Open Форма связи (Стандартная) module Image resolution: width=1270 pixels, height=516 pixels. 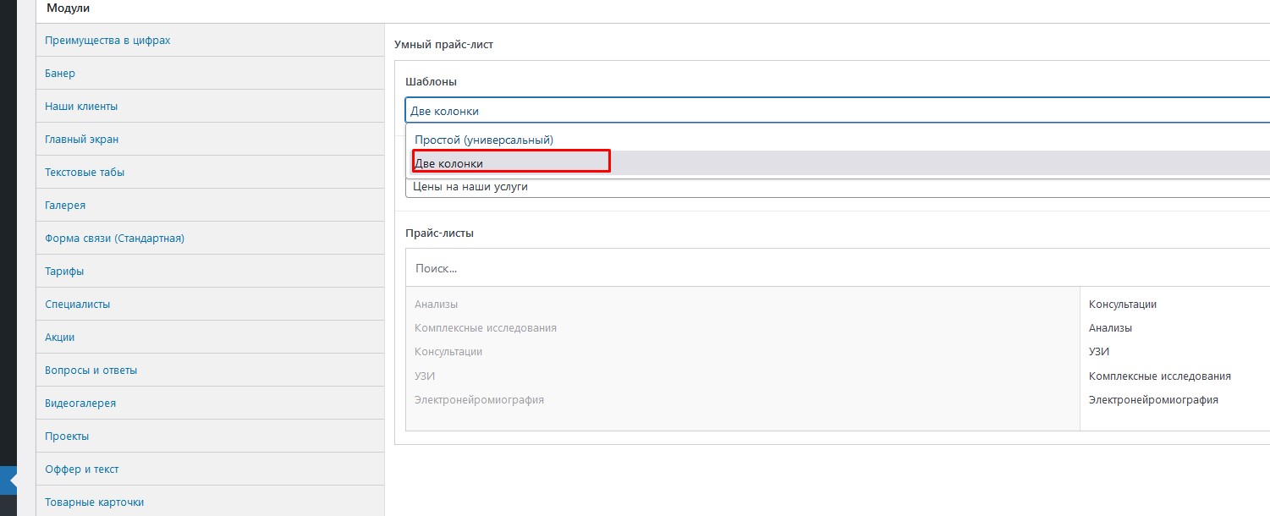click(x=114, y=239)
